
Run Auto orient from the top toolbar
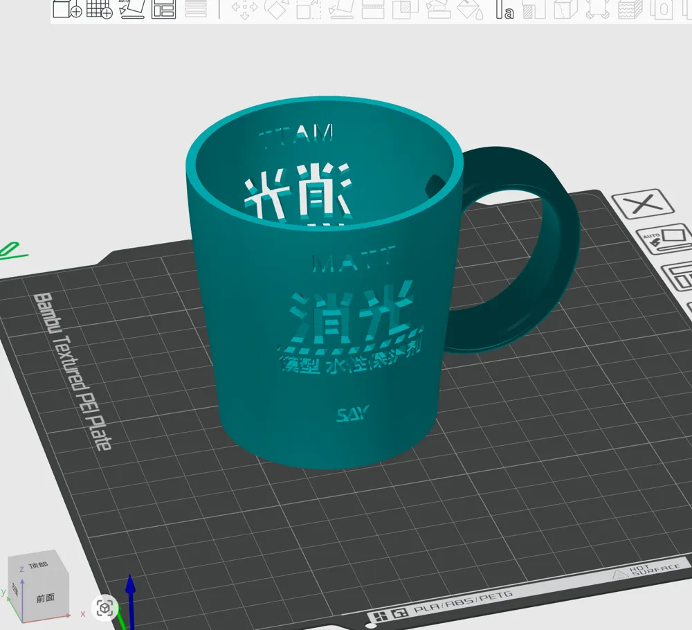(x=132, y=8)
